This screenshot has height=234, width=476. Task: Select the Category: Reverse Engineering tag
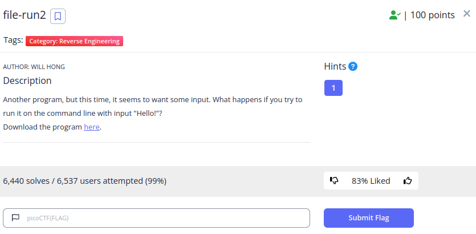(74, 41)
